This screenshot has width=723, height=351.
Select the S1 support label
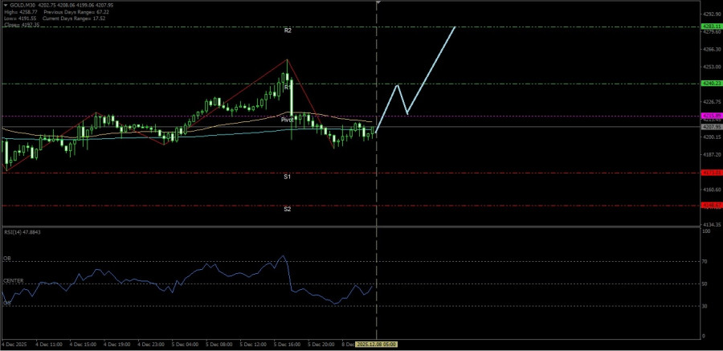click(x=287, y=176)
